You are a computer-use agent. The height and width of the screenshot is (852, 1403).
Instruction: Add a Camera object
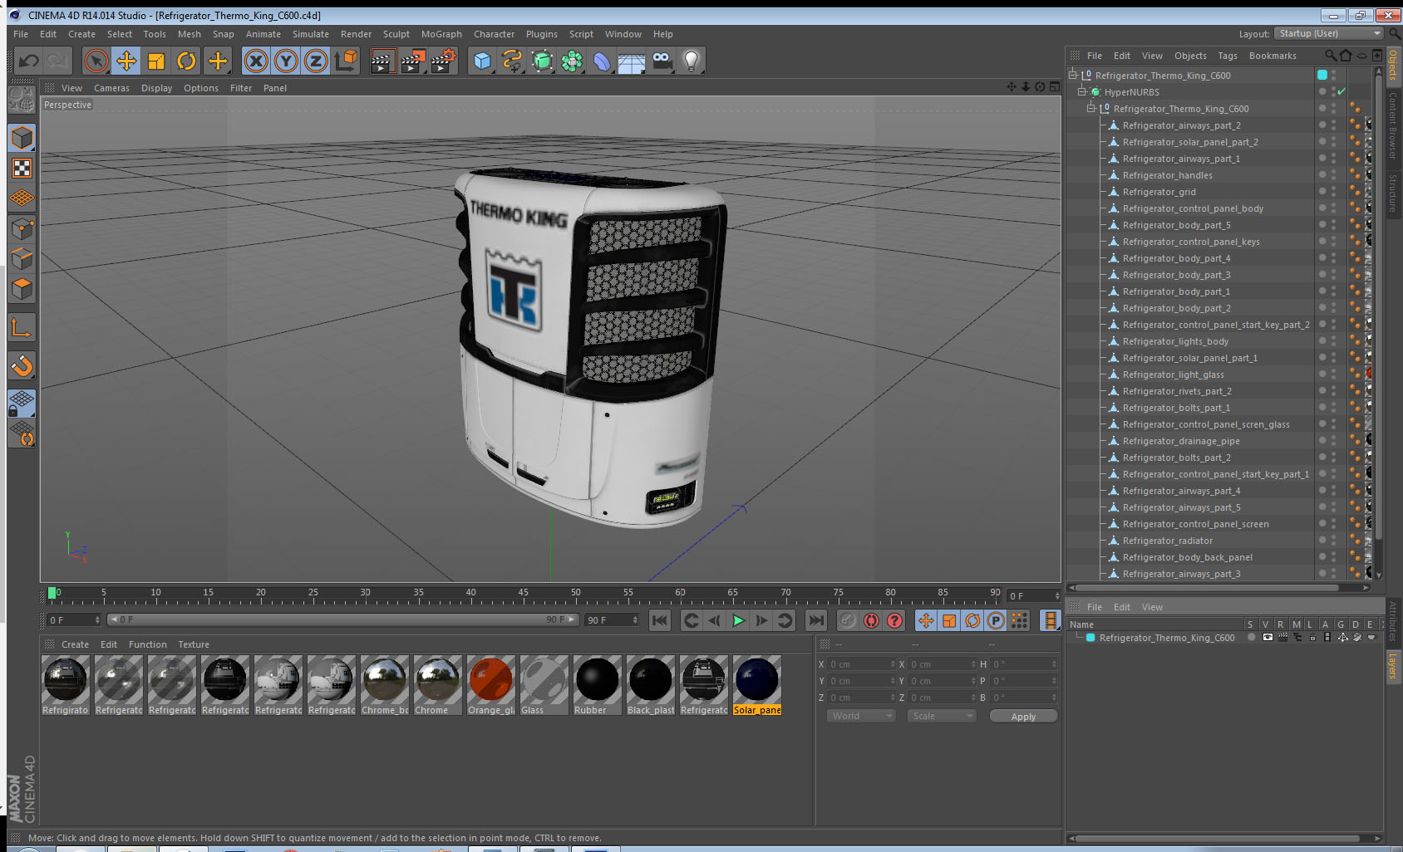coord(662,61)
